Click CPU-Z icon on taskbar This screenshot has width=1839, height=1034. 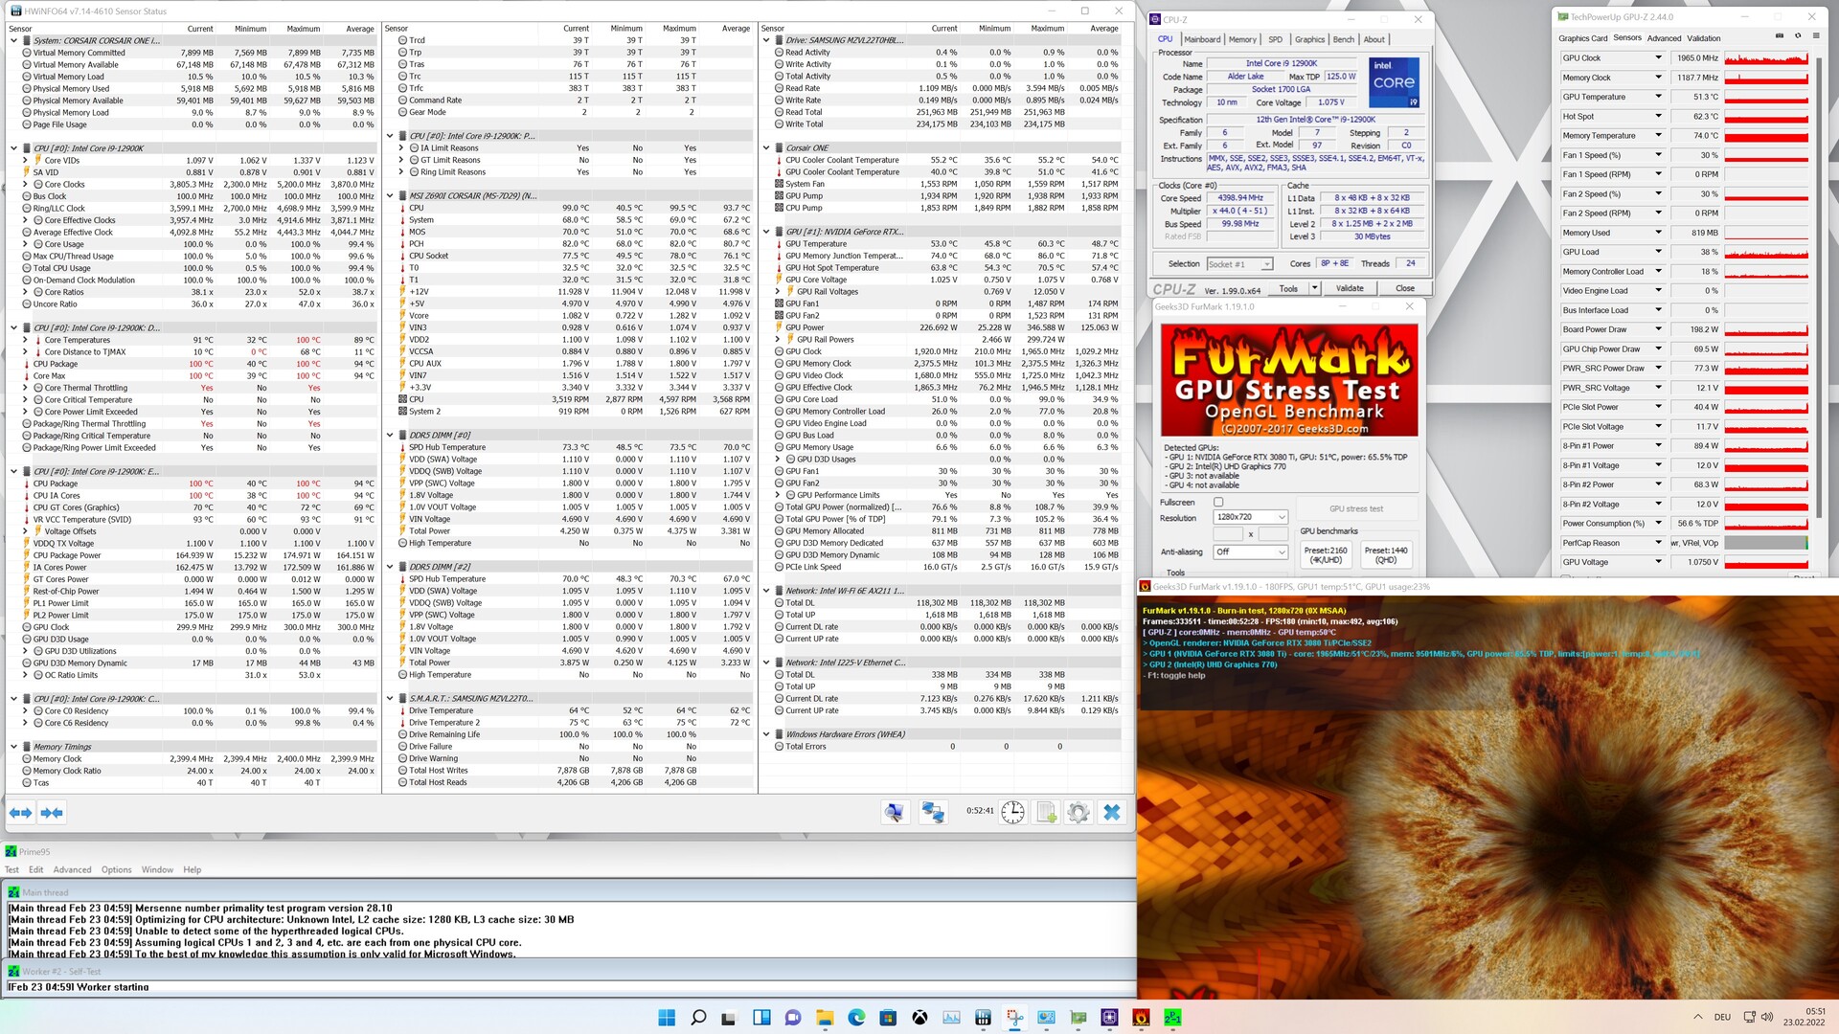[x=1109, y=1017]
